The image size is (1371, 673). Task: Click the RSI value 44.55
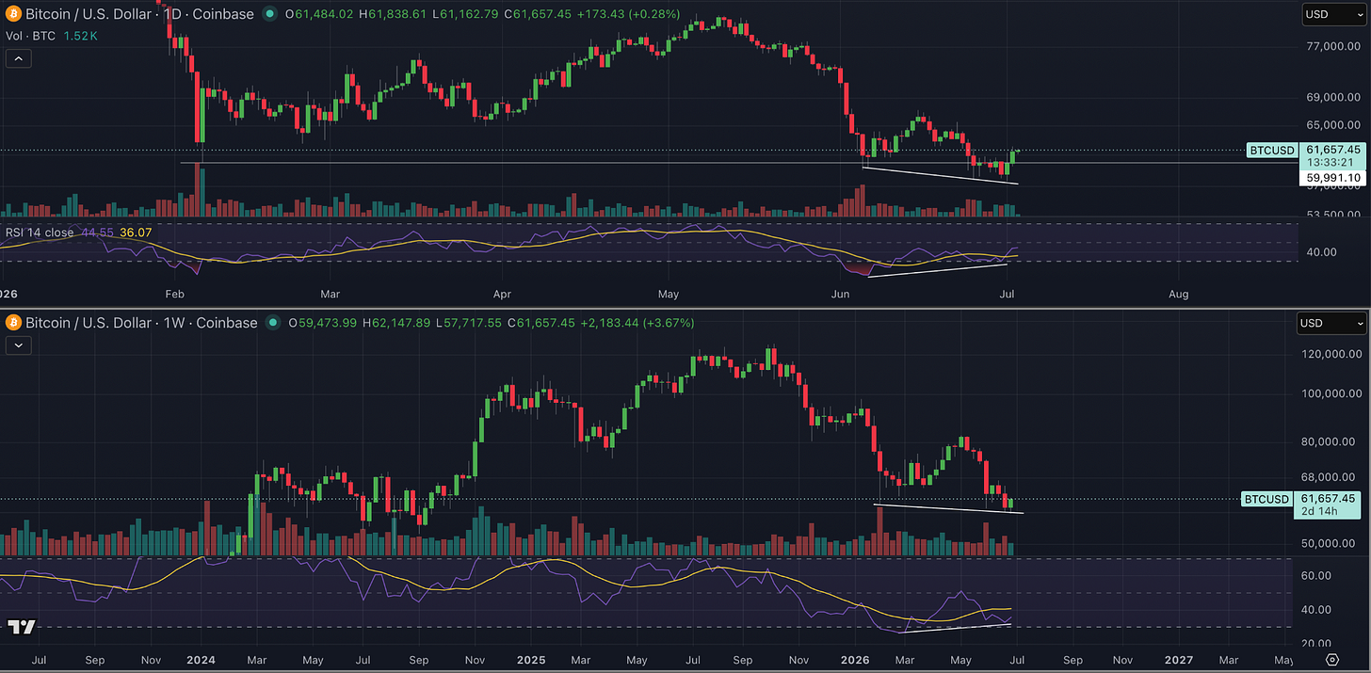[100, 232]
